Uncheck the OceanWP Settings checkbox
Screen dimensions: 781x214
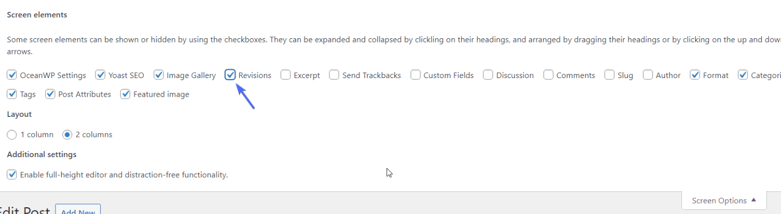pyautogui.click(x=12, y=75)
